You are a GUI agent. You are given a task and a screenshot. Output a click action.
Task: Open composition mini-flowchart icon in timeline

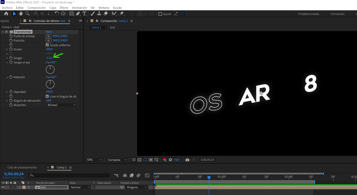click(x=116, y=175)
